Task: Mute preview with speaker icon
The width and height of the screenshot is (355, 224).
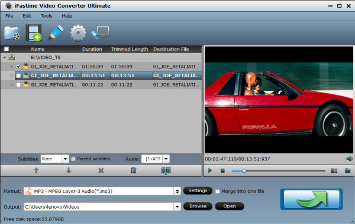Action: [349, 159]
